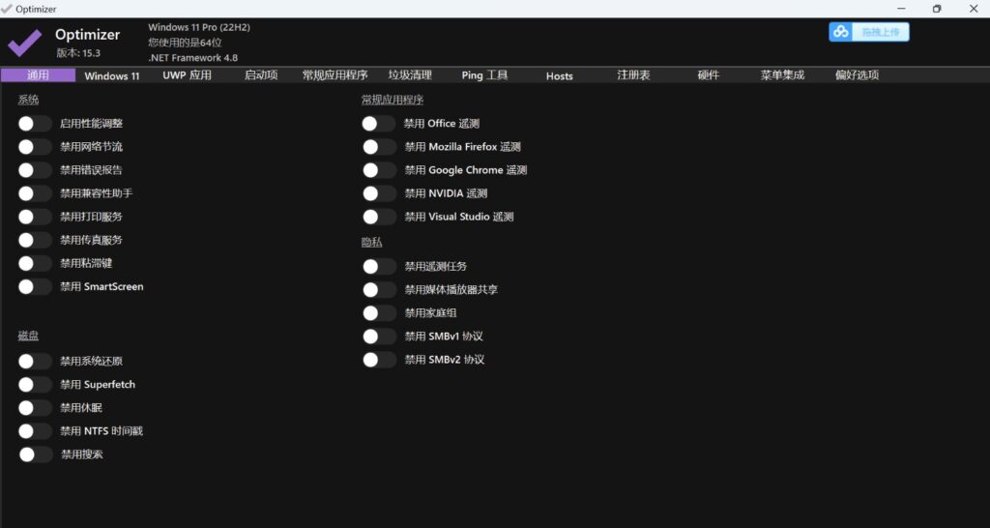Viewport: 990px width, 528px height.
Task: Enable 禁用搜索 toggle
Action: click(x=36, y=455)
